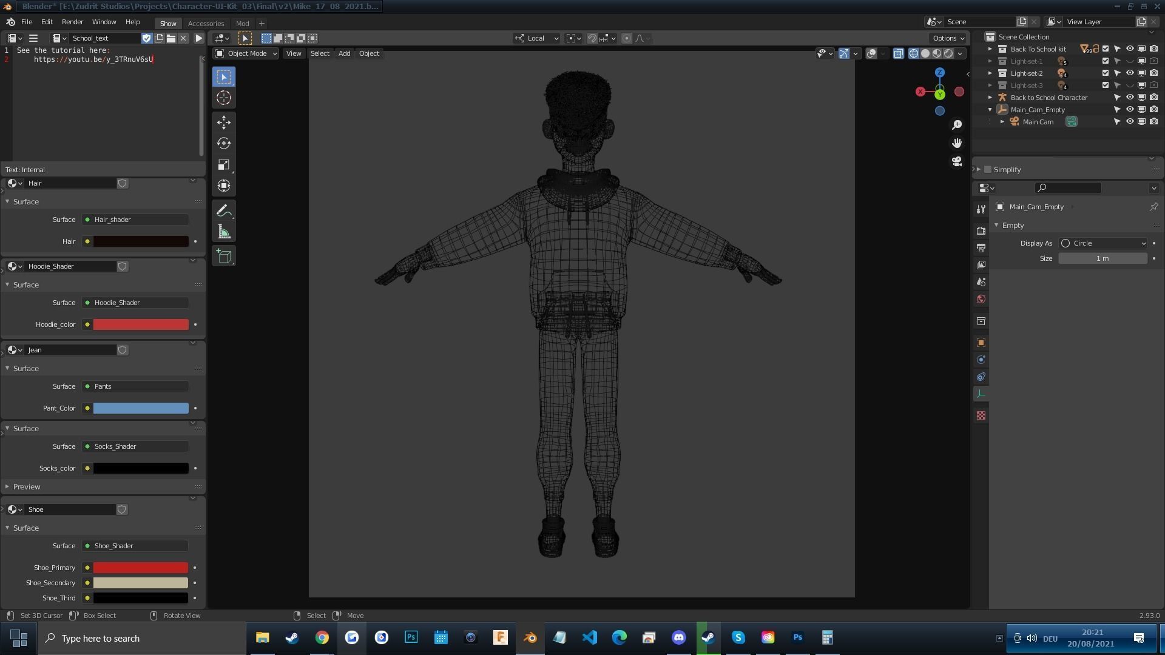The height and width of the screenshot is (655, 1165).
Task: Select the Move tool
Action: [x=224, y=123]
